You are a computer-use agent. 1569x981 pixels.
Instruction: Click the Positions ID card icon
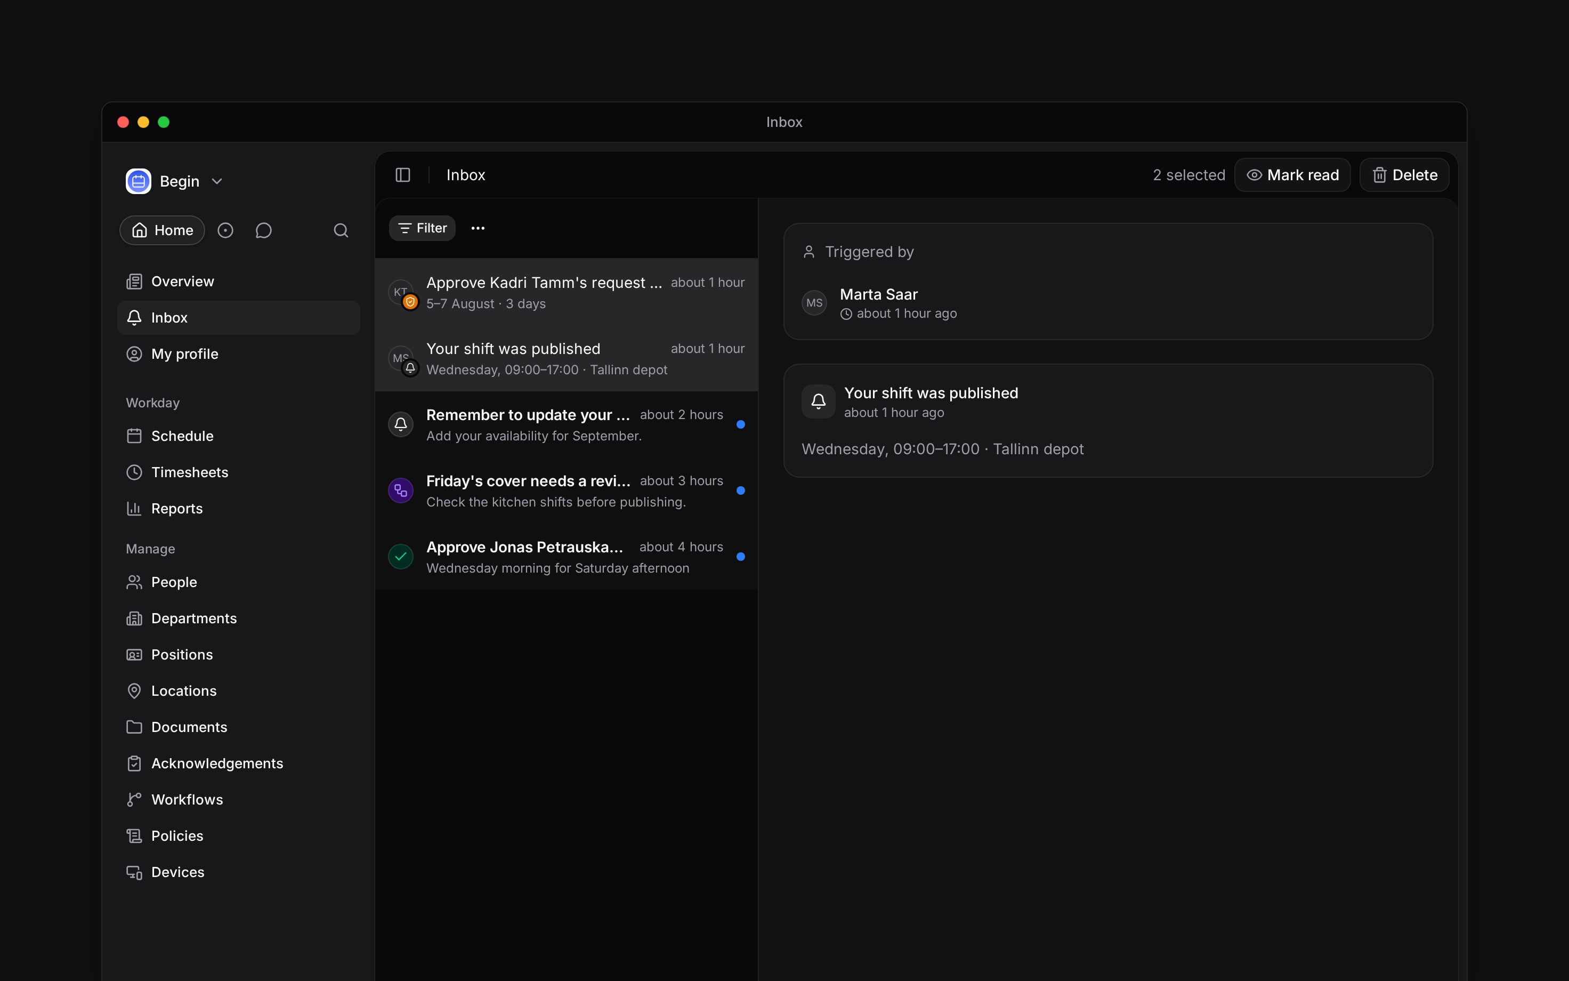click(x=134, y=655)
